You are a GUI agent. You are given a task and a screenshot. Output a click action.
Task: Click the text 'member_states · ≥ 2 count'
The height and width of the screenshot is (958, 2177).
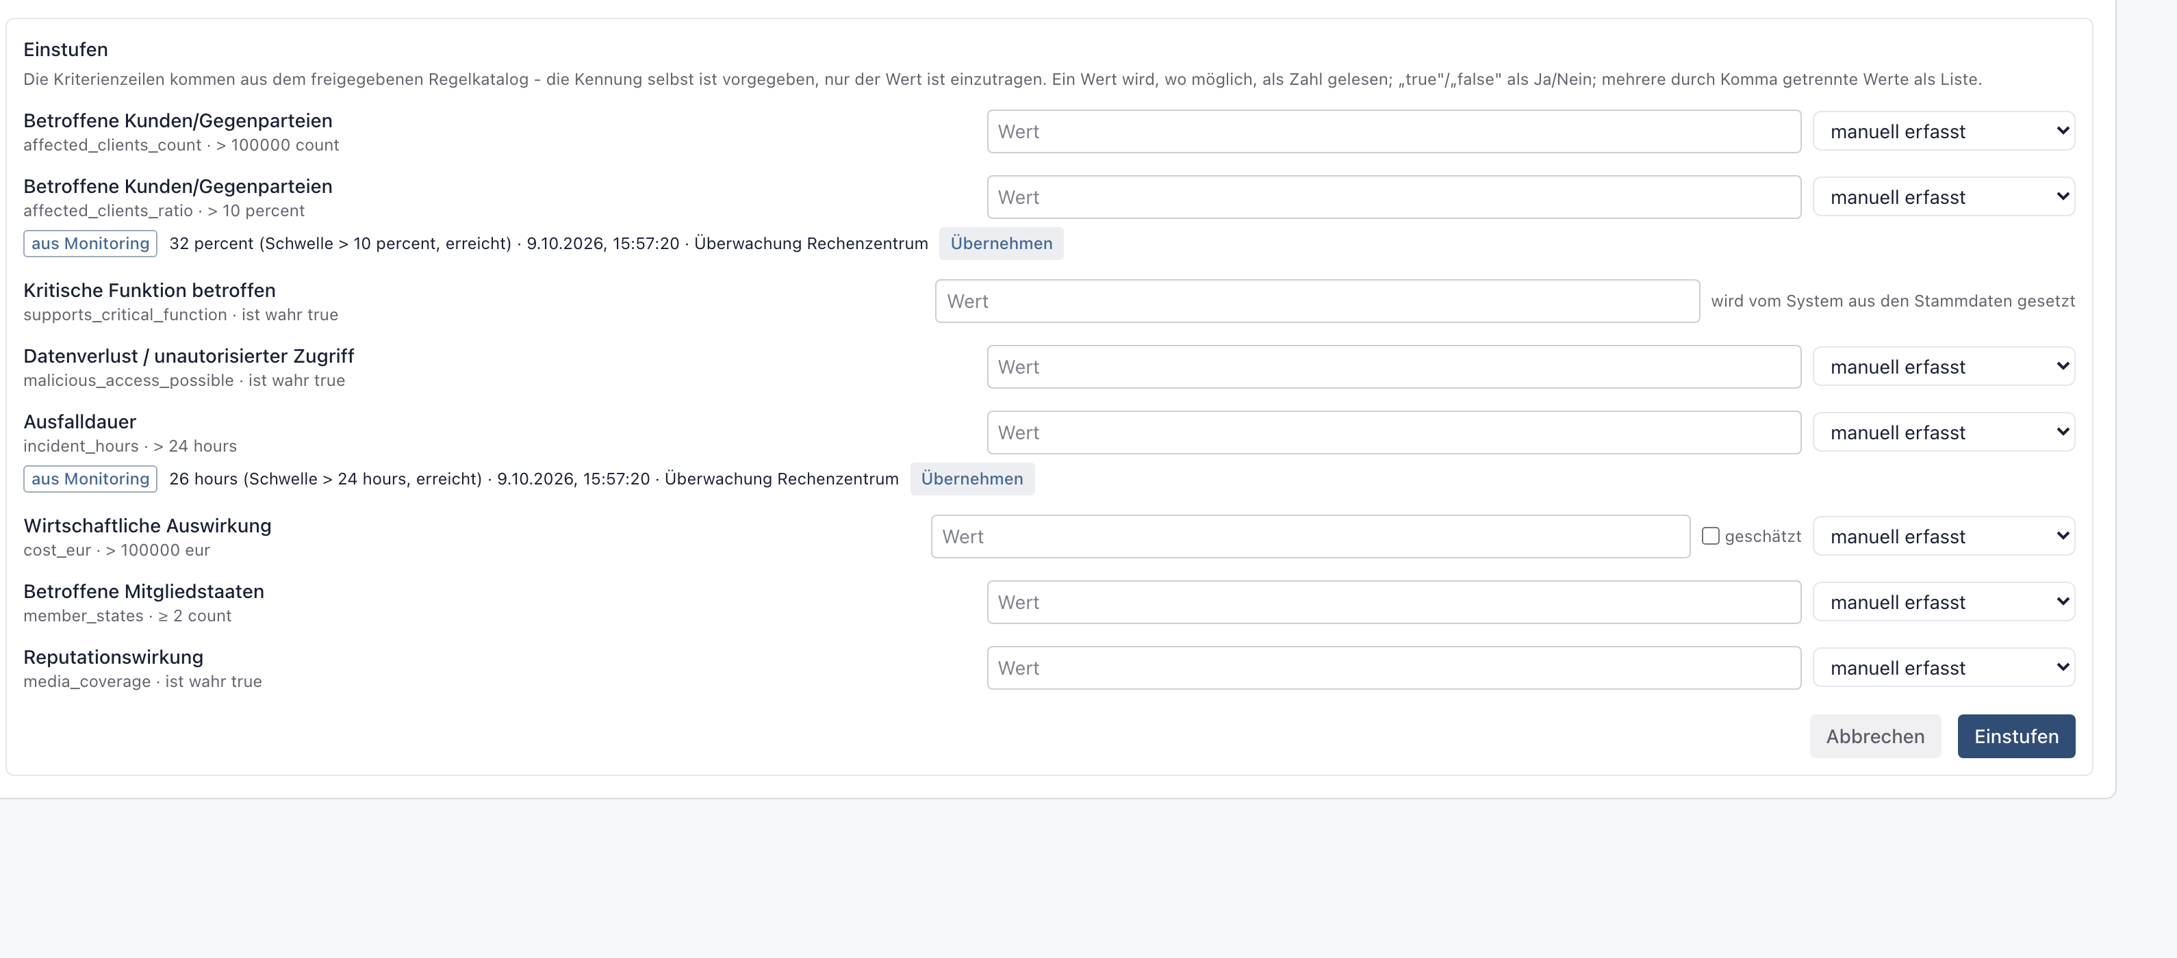click(127, 616)
